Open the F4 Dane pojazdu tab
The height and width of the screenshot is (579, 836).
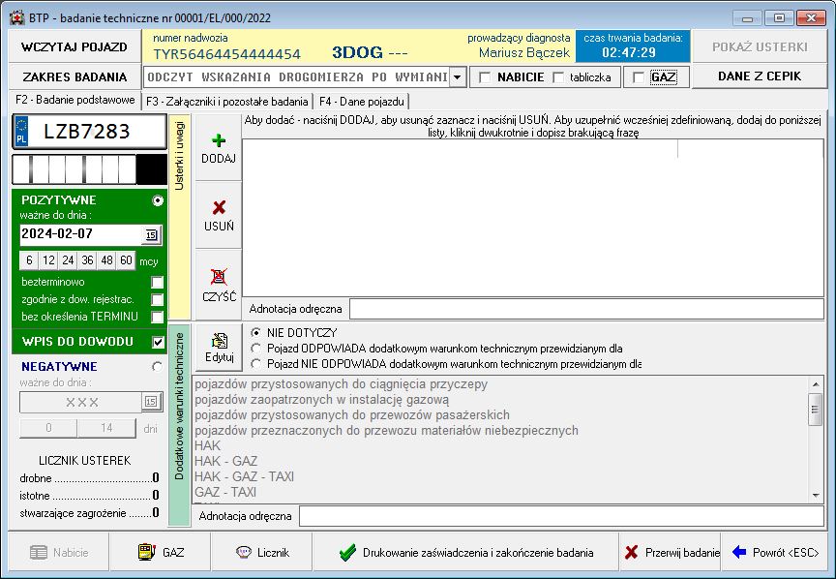[x=361, y=101]
